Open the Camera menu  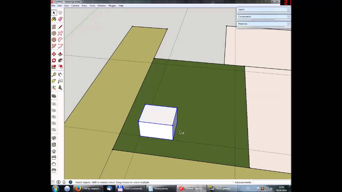[75, 6]
